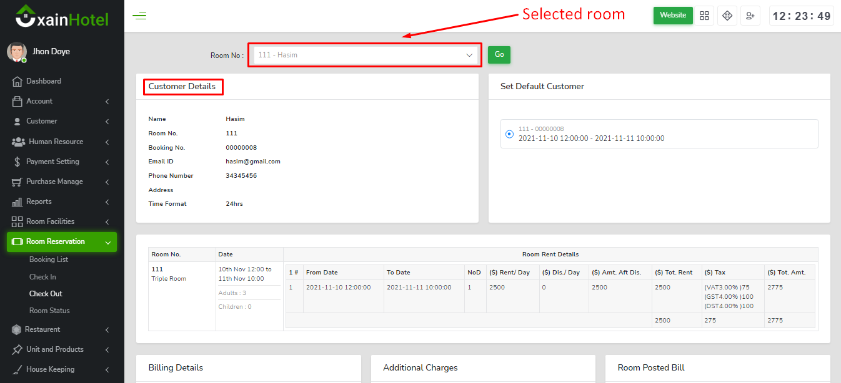Click the add user icon in header
This screenshot has width=841, height=383.
(750, 16)
